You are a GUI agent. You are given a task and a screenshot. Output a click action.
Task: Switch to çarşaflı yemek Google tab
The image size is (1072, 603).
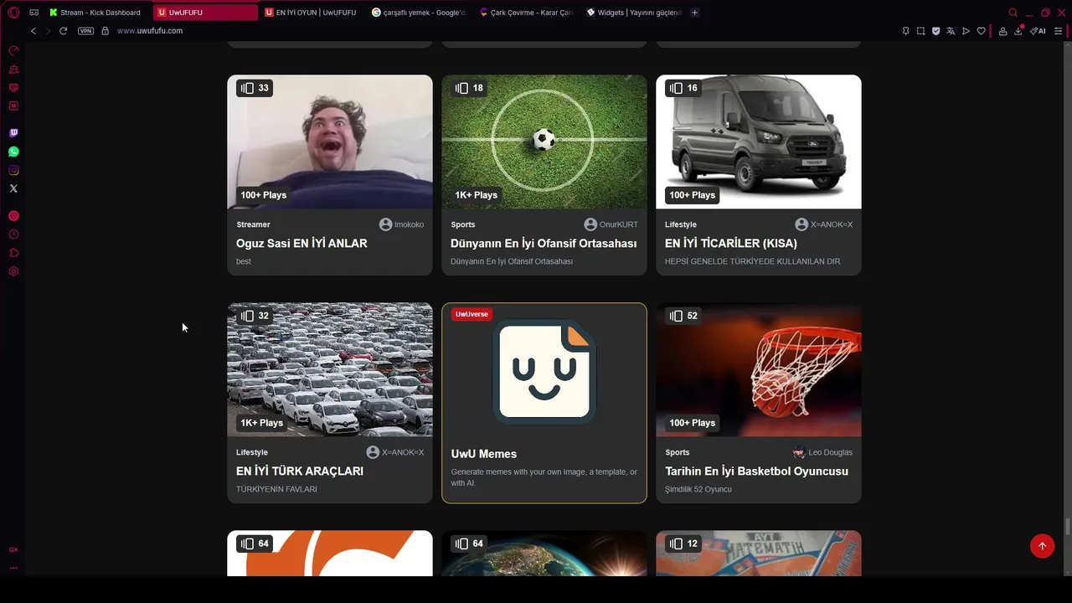point(419,13)
